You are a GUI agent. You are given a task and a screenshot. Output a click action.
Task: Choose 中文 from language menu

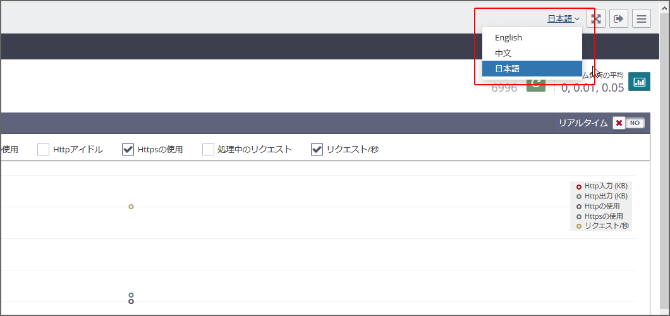503,53
